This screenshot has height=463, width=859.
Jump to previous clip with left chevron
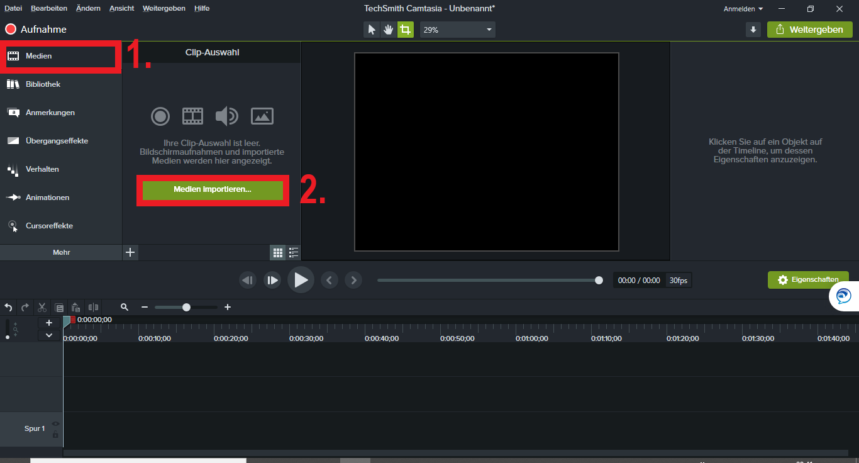329,280
